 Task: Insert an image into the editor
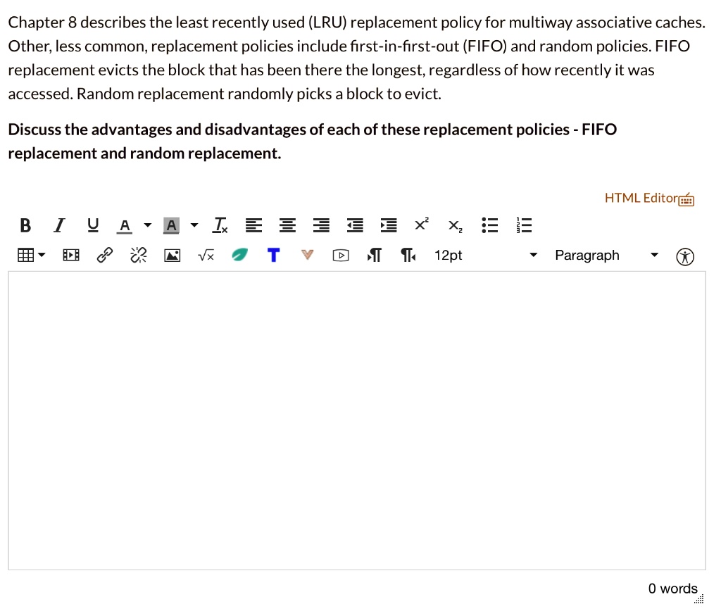[x=172, y=255]
